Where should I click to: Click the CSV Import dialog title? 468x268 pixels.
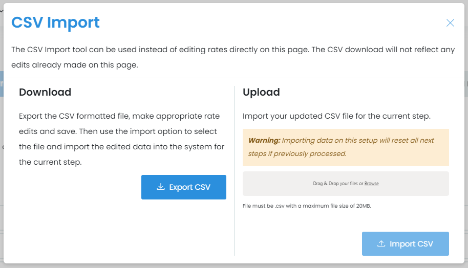coord(55,23)
